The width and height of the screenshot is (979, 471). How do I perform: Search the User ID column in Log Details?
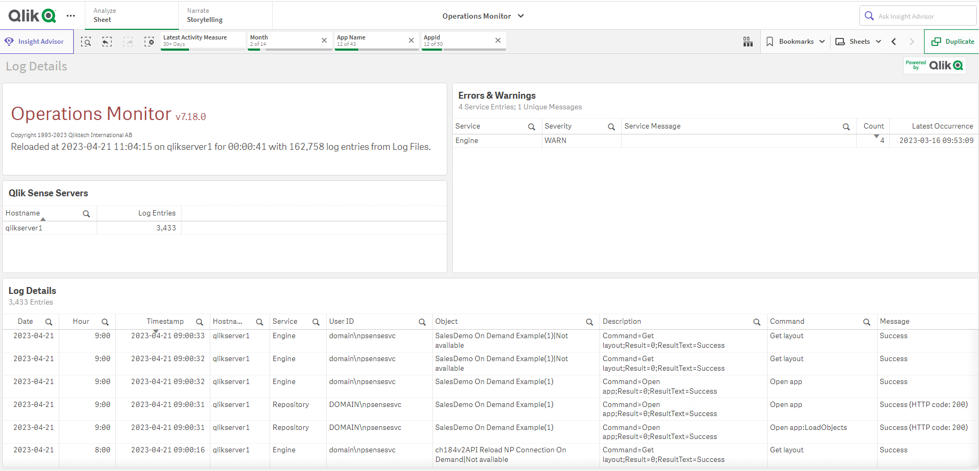point(422,322)
